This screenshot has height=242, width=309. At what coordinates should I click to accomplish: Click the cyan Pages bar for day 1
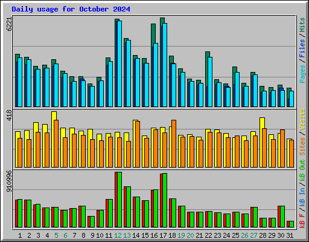(20, 82)
